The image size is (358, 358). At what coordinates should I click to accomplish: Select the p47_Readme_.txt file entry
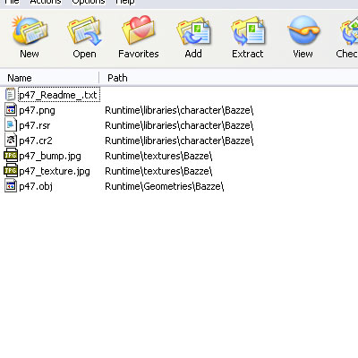click(x=59, y=95)
